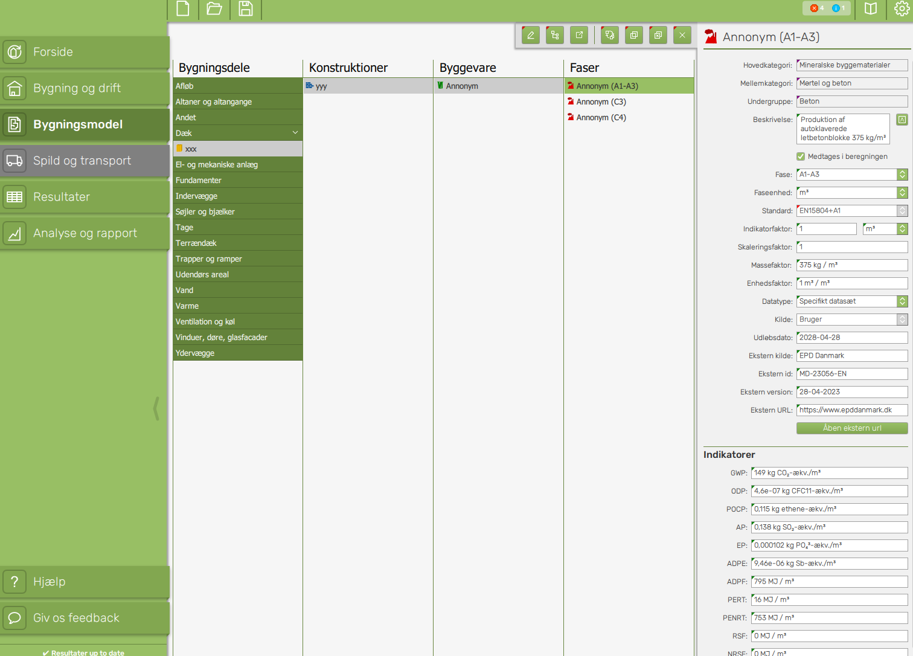
Task: Switch to Spild og transport section
Action: point(85,161)
